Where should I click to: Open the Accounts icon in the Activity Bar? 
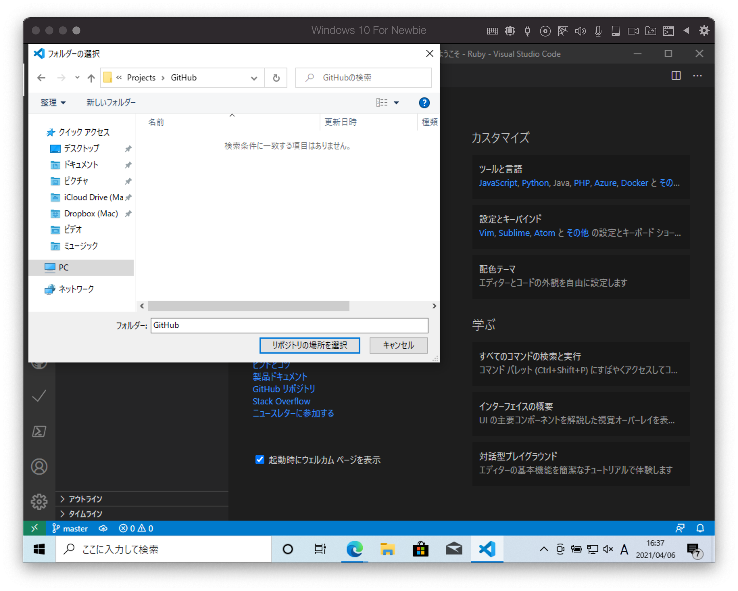tap(39, 466)
